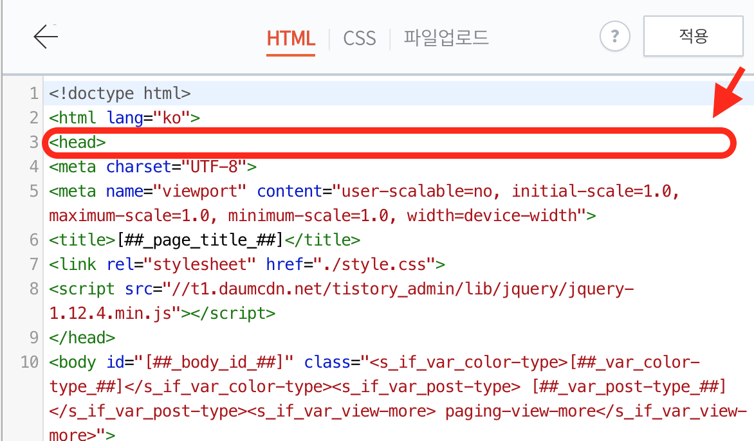Switch to the CSS tab
Image resolution: width=754 pixels, height=441 pixels.
[x=359, y=39]
